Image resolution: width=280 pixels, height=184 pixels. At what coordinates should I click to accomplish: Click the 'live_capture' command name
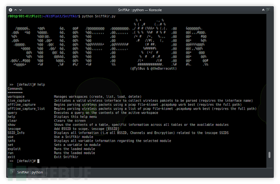pos(19,101)
